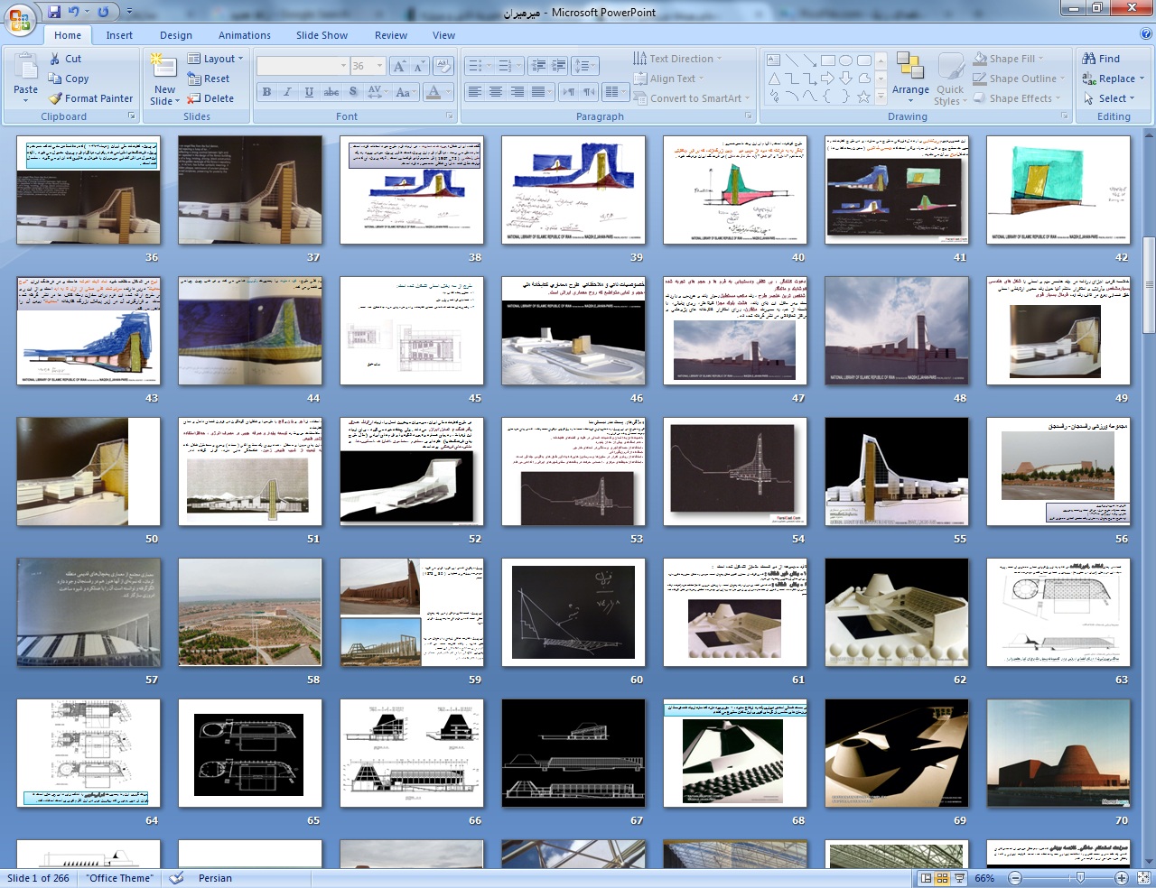Activate the Format Painter tool

click(x=90, y=98)
